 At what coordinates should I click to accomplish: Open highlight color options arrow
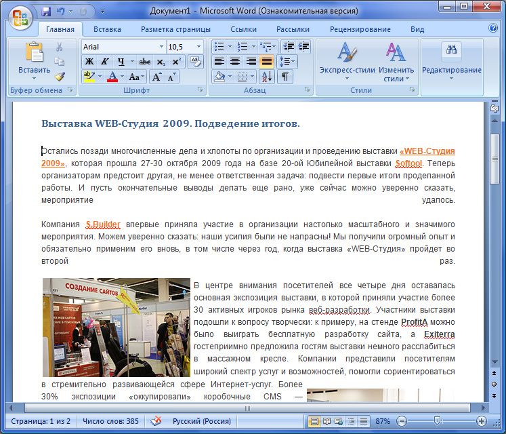coord(100,77)
